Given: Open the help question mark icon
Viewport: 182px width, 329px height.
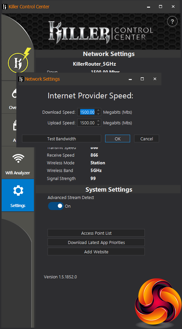Looking at the screenshot, I should [172, 21].
